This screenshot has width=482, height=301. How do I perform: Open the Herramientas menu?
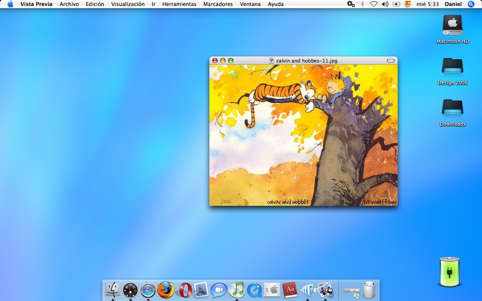coord(179,4)
